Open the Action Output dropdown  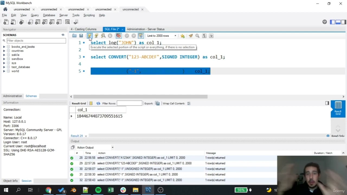(x=112, y=147)
